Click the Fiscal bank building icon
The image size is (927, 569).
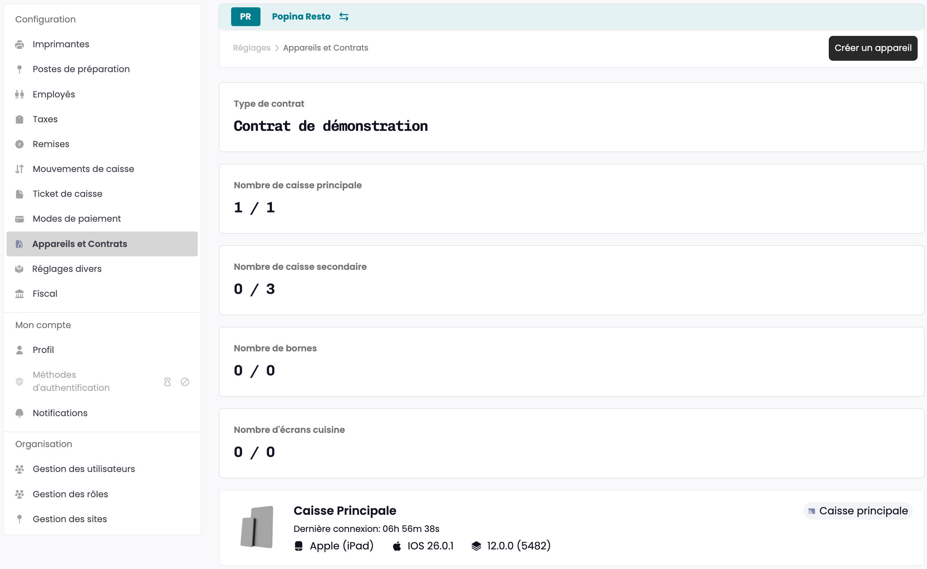[19, 294]
